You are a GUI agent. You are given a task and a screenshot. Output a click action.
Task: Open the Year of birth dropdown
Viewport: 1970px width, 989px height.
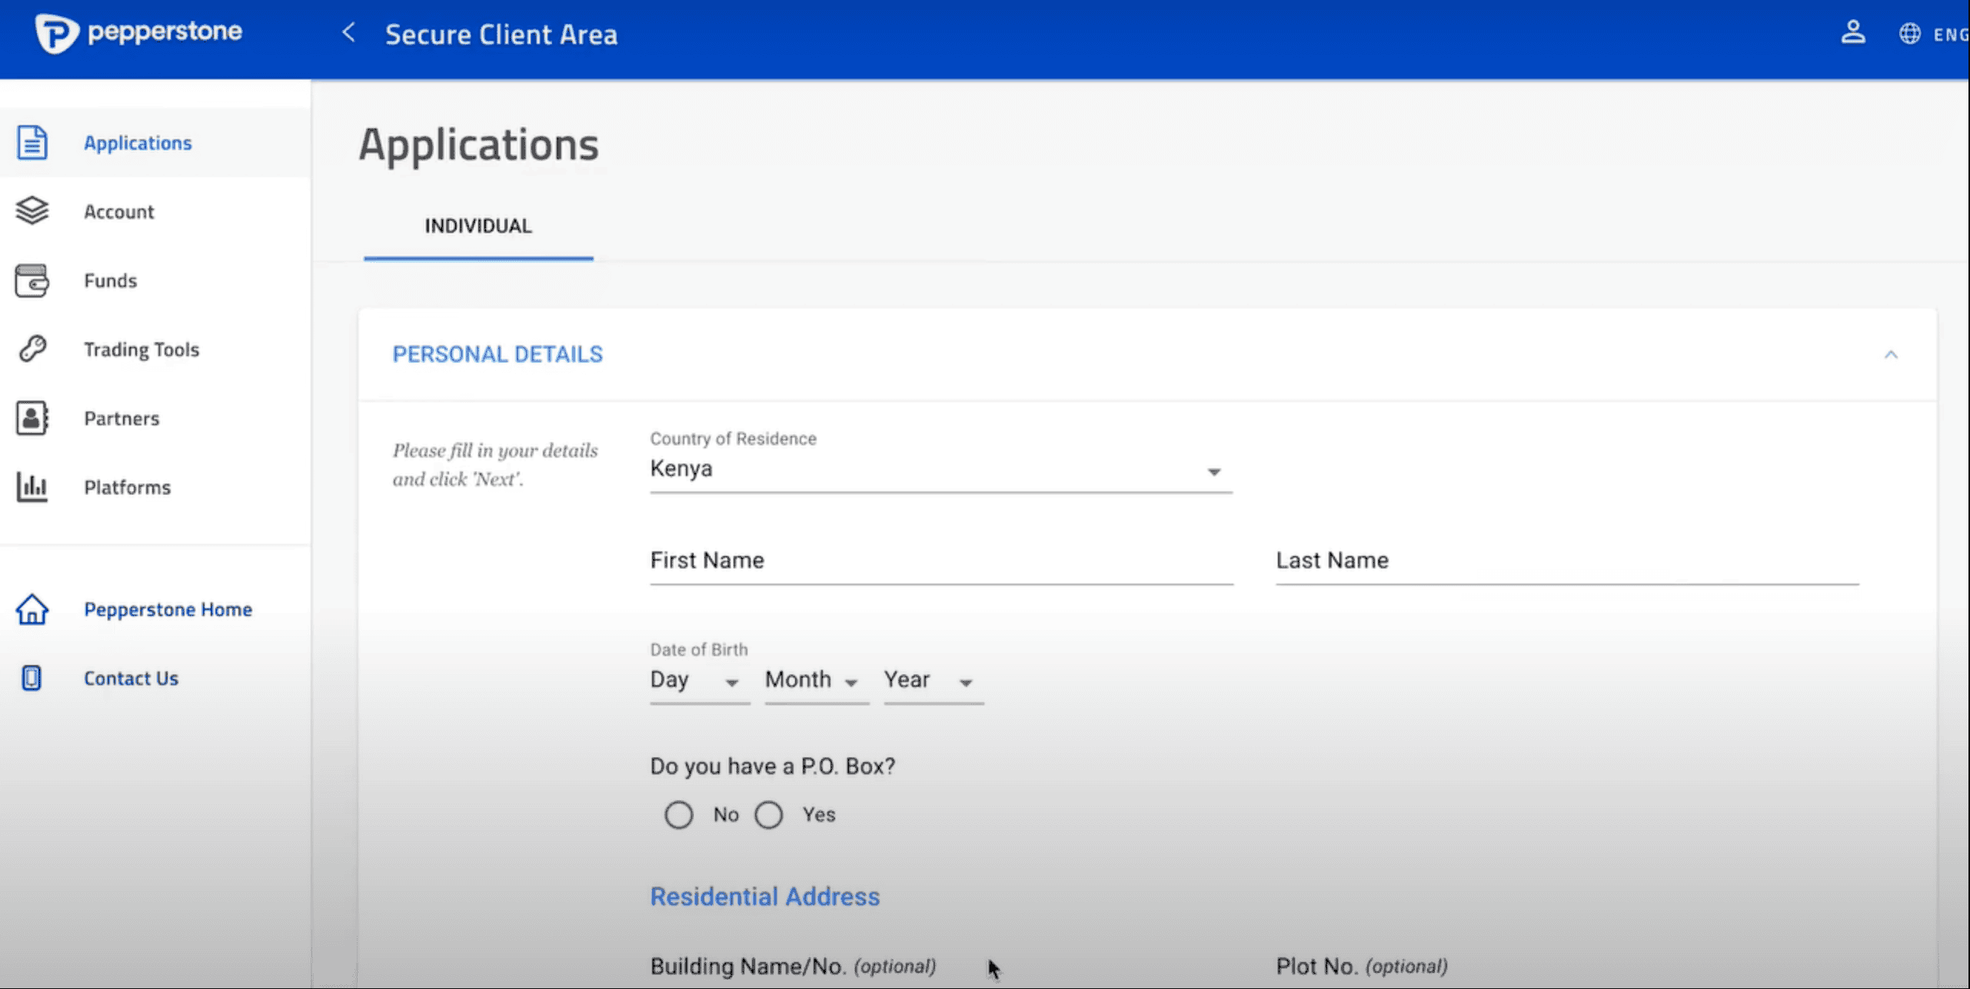[x=931, y=681]
